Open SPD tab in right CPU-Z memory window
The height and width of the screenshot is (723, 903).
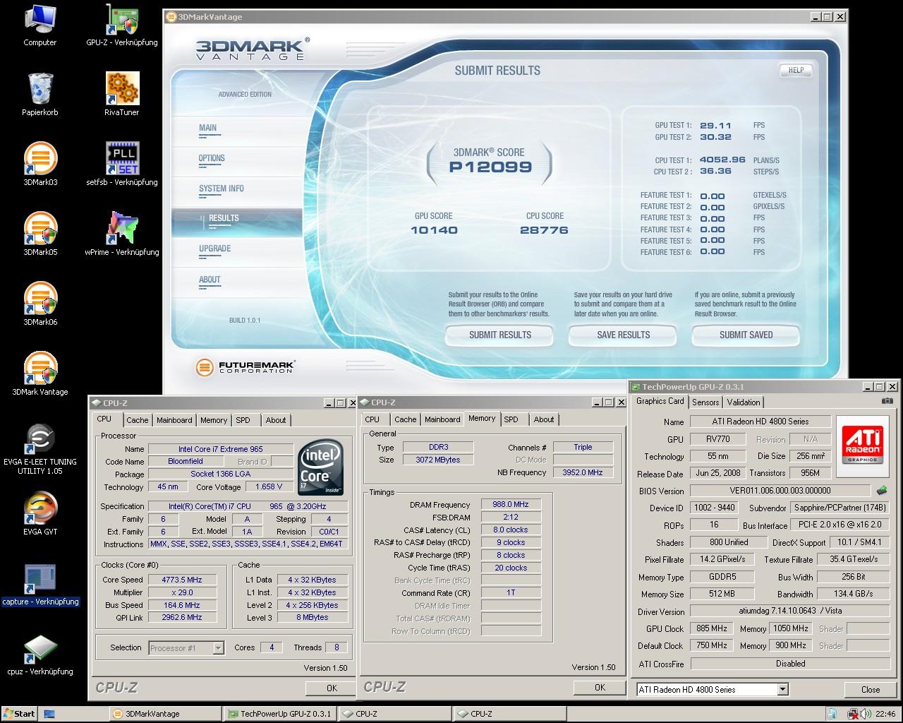click(x=511, y=419)
